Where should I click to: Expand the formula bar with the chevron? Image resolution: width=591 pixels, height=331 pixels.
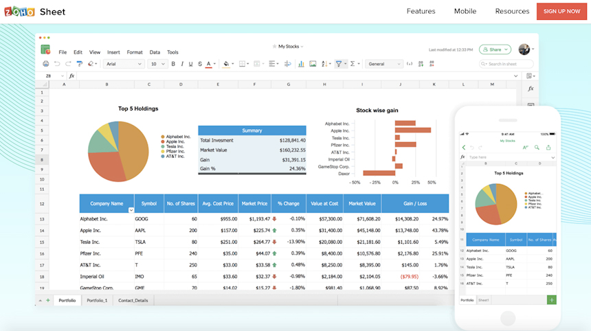(515, 76)
